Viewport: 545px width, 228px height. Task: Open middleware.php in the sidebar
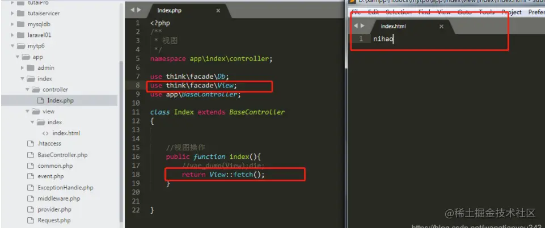pyautogui.click(x=59, y=199)
